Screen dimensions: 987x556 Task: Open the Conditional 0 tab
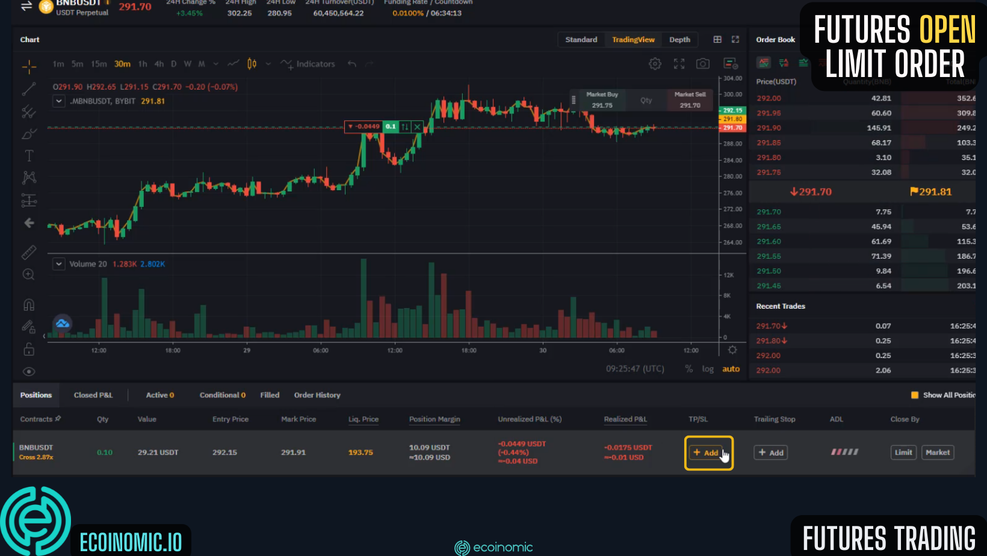(223, 395)
